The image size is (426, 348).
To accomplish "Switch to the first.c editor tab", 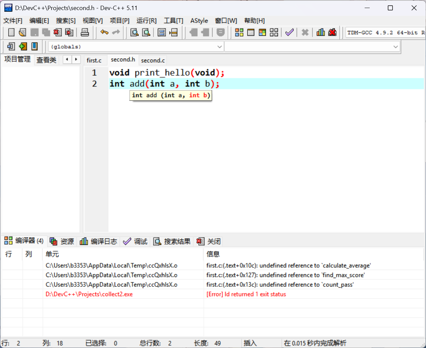I will [x=94, y=60].
